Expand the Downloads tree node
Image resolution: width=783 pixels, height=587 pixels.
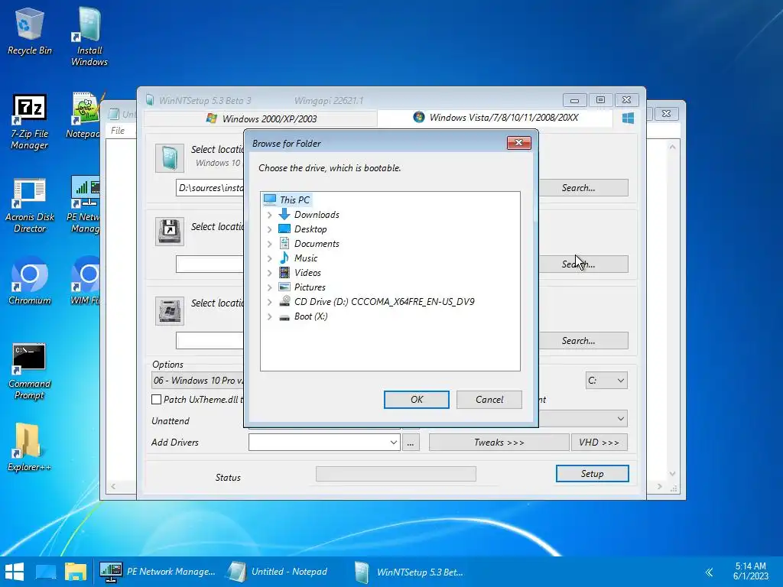pos(270,215)
